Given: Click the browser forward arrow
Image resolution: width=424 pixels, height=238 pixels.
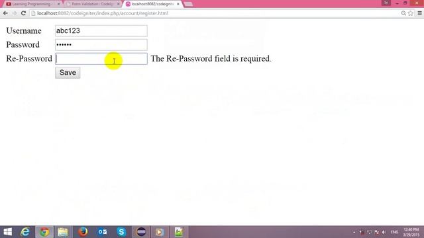Looking at the screenshot, I should click(15, 13).
